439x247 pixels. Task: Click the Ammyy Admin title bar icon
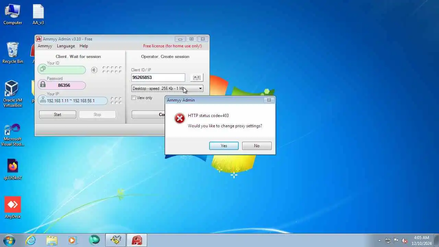39,39
